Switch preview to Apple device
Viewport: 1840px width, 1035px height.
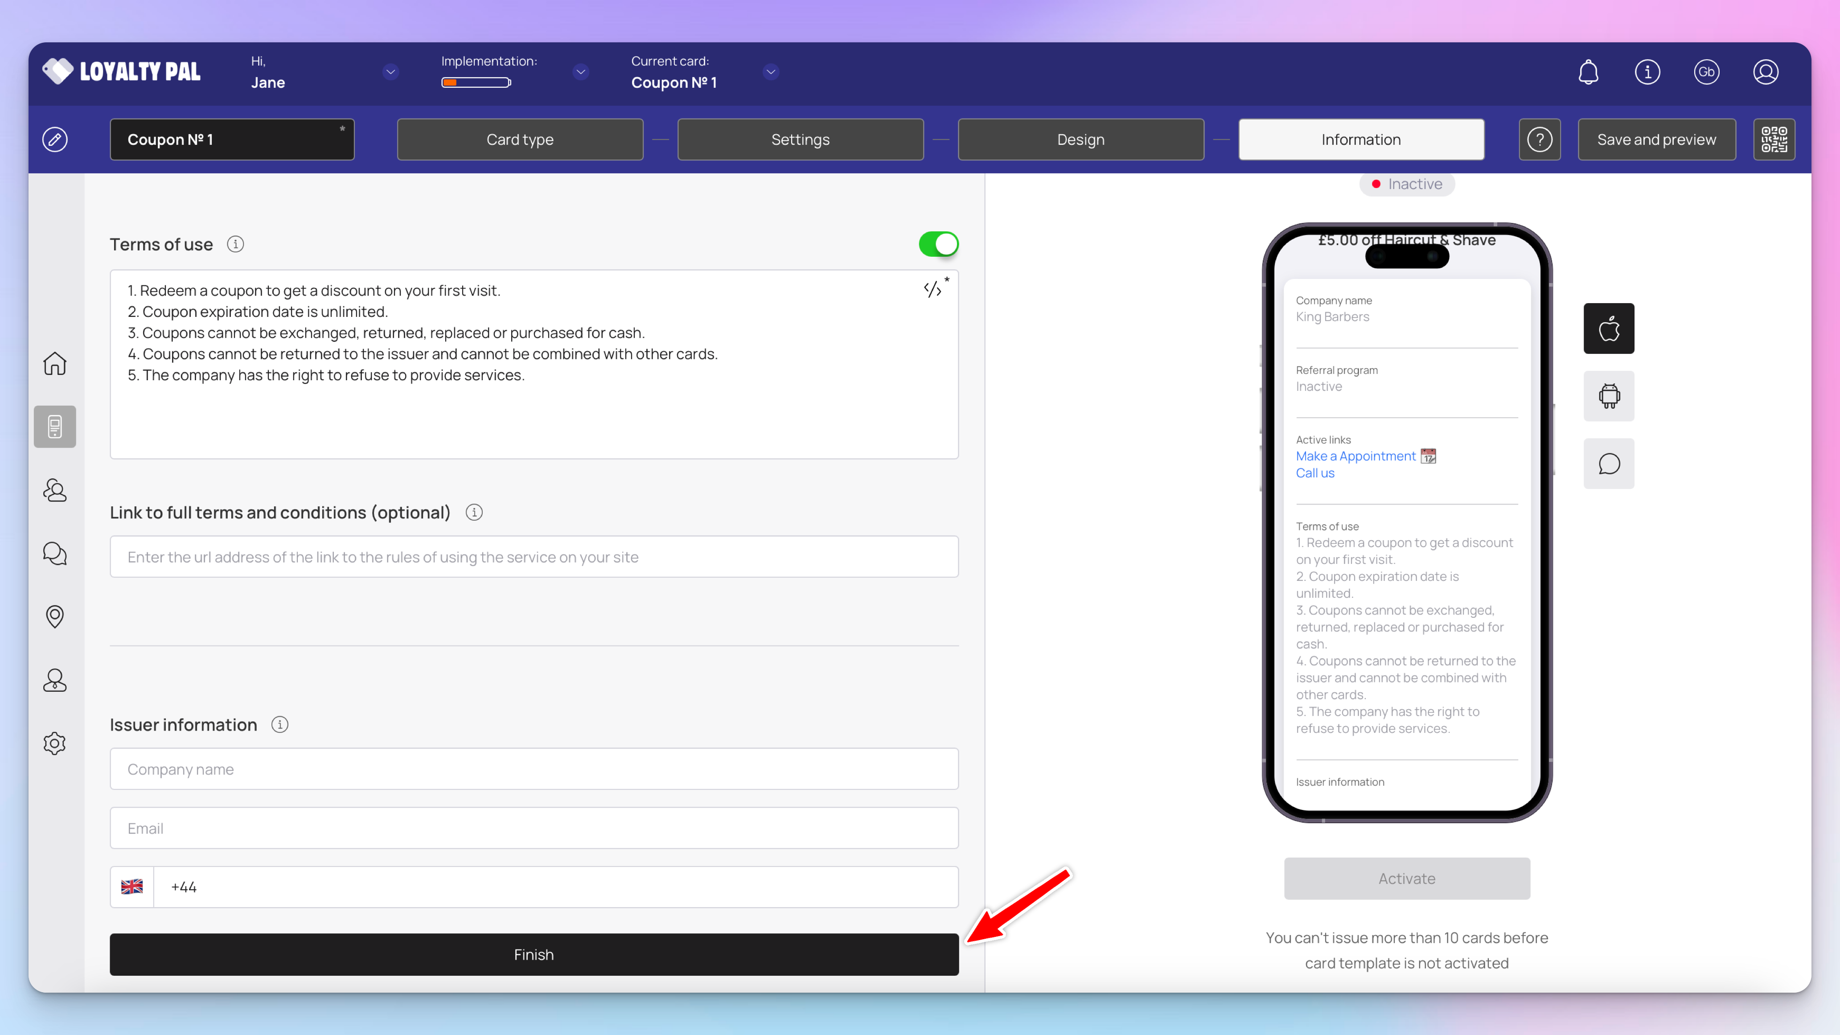1609,329
